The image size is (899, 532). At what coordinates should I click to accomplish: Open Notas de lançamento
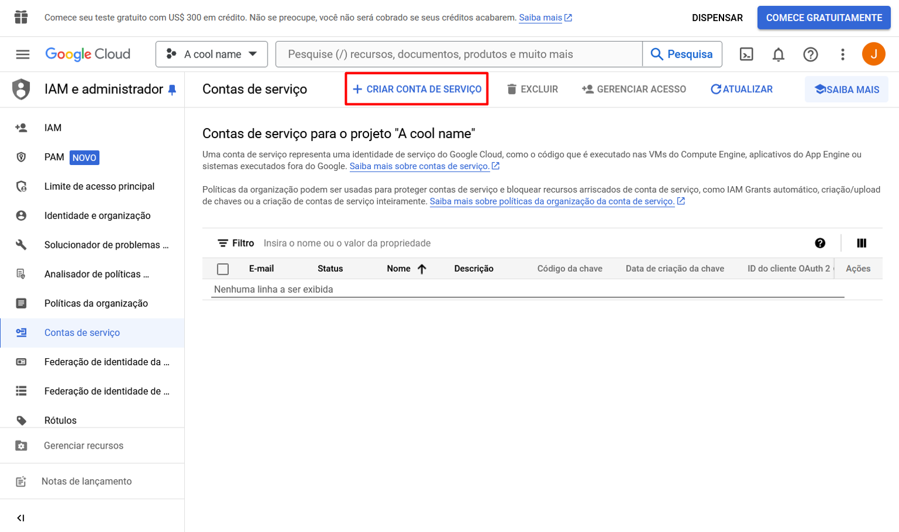pos(92,482)
